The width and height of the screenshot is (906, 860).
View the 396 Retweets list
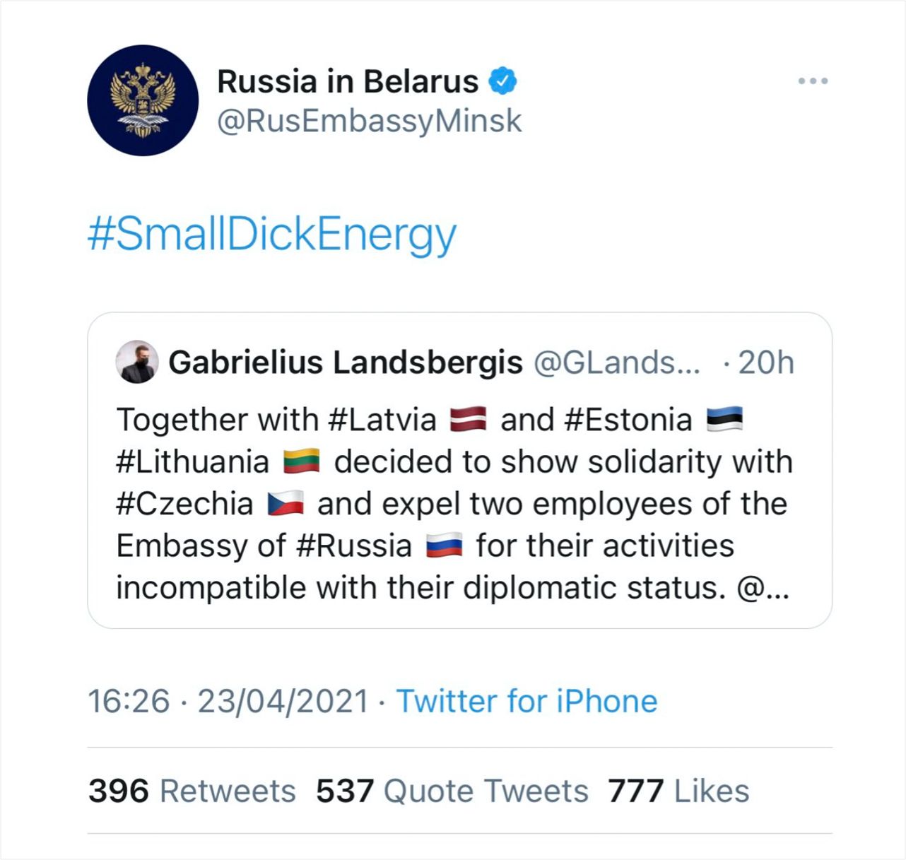pos(192,791)
